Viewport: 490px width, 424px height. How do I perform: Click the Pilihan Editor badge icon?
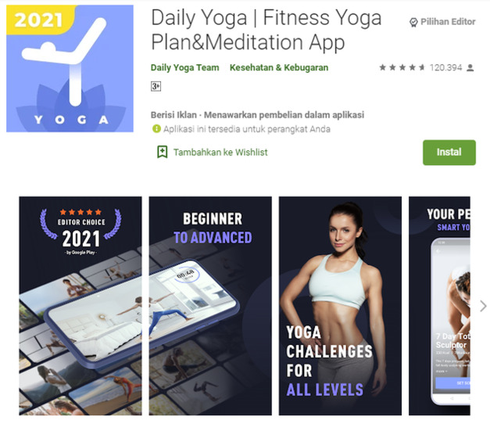[x=413, y=22]
